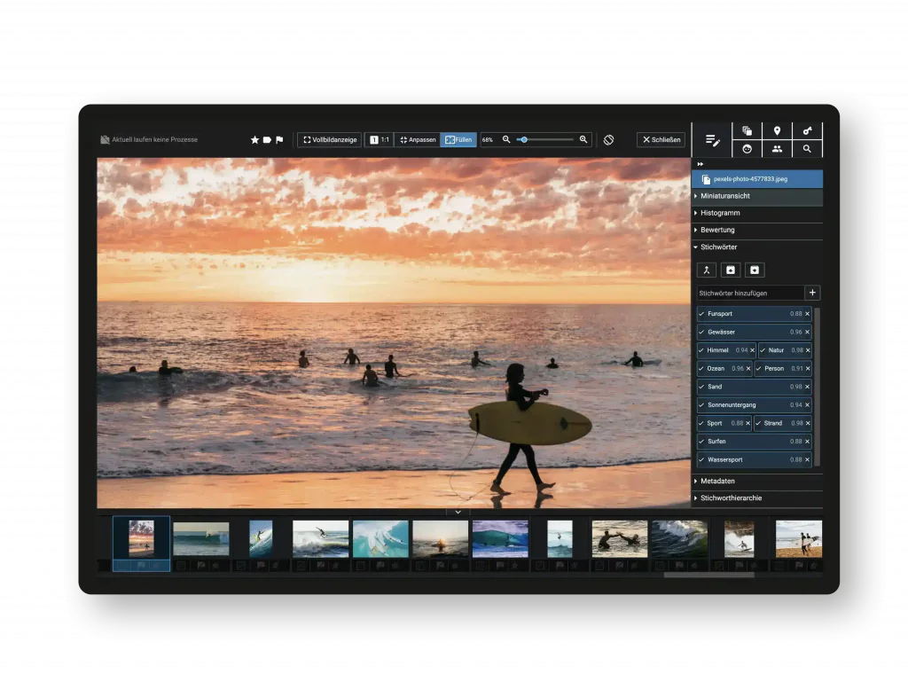Uncheck the Surfen keyword
Image resolution: width=908 pixels, height=674 pixels.
point(701,442)
